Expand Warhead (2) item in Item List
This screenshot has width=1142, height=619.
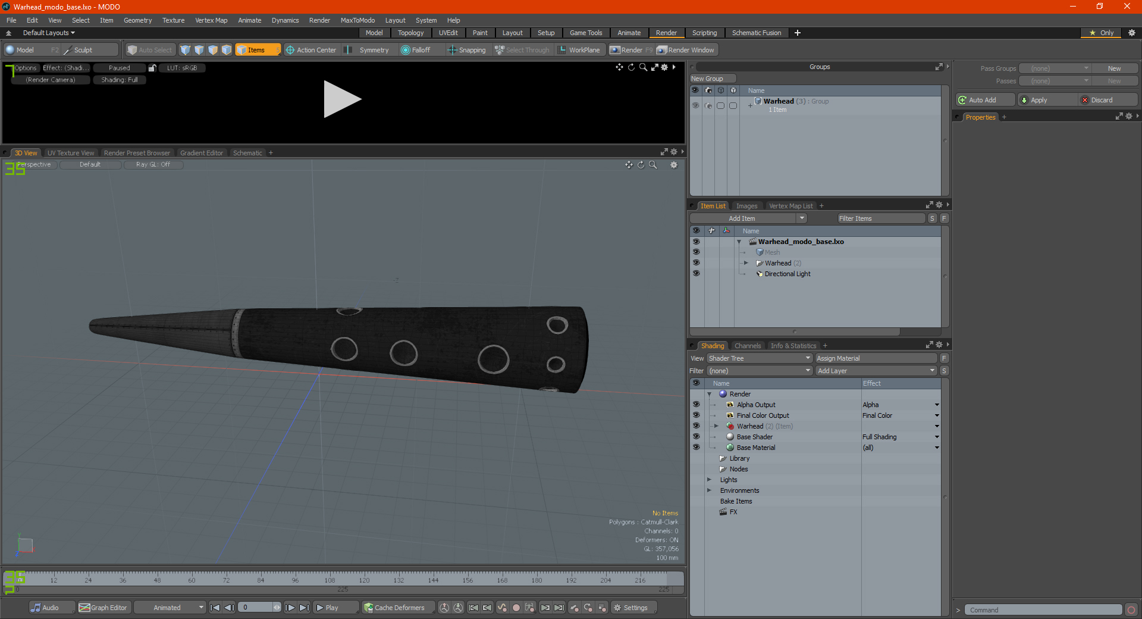point(746,263)
